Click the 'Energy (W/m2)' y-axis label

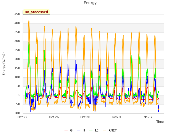tap(4, 64)
